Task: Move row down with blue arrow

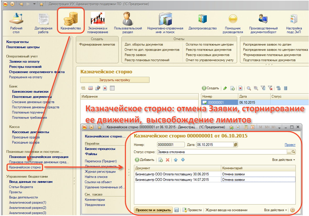Action: point(183,160)
